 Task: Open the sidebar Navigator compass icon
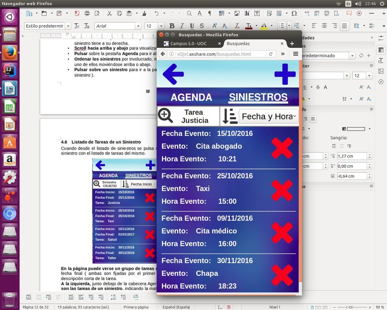click(381, 82)
